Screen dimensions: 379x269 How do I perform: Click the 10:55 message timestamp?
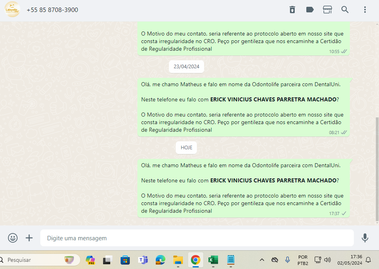tap(334, 51)
